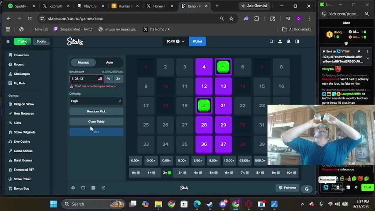Open Challenges in the sidebar
The height and width of the screenshot is (211, 375).
22,74
